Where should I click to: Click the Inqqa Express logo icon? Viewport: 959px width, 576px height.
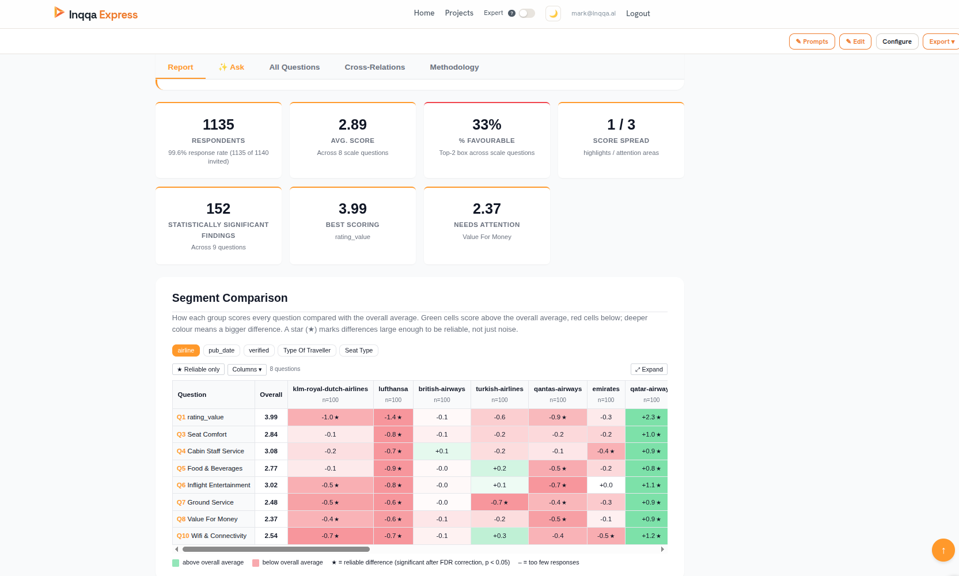59,12
